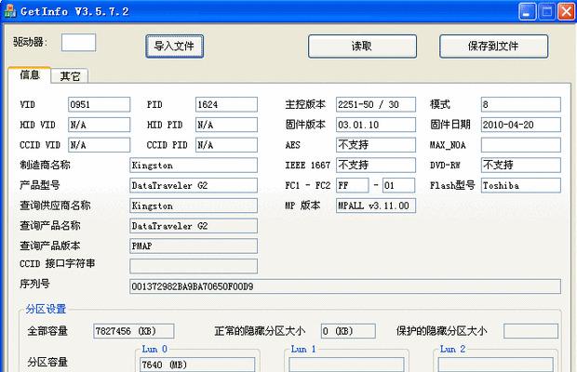The width and height of the screenshot is (577, 372).
Task: Click the 分区设置 group label
Action: tap(46, 309)
